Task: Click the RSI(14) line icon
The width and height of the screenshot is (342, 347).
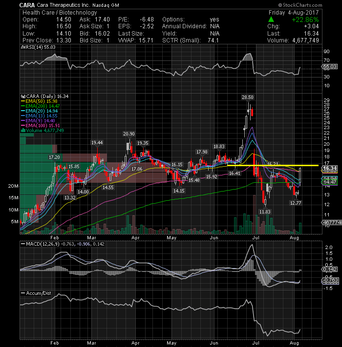Action: (23, 47)
